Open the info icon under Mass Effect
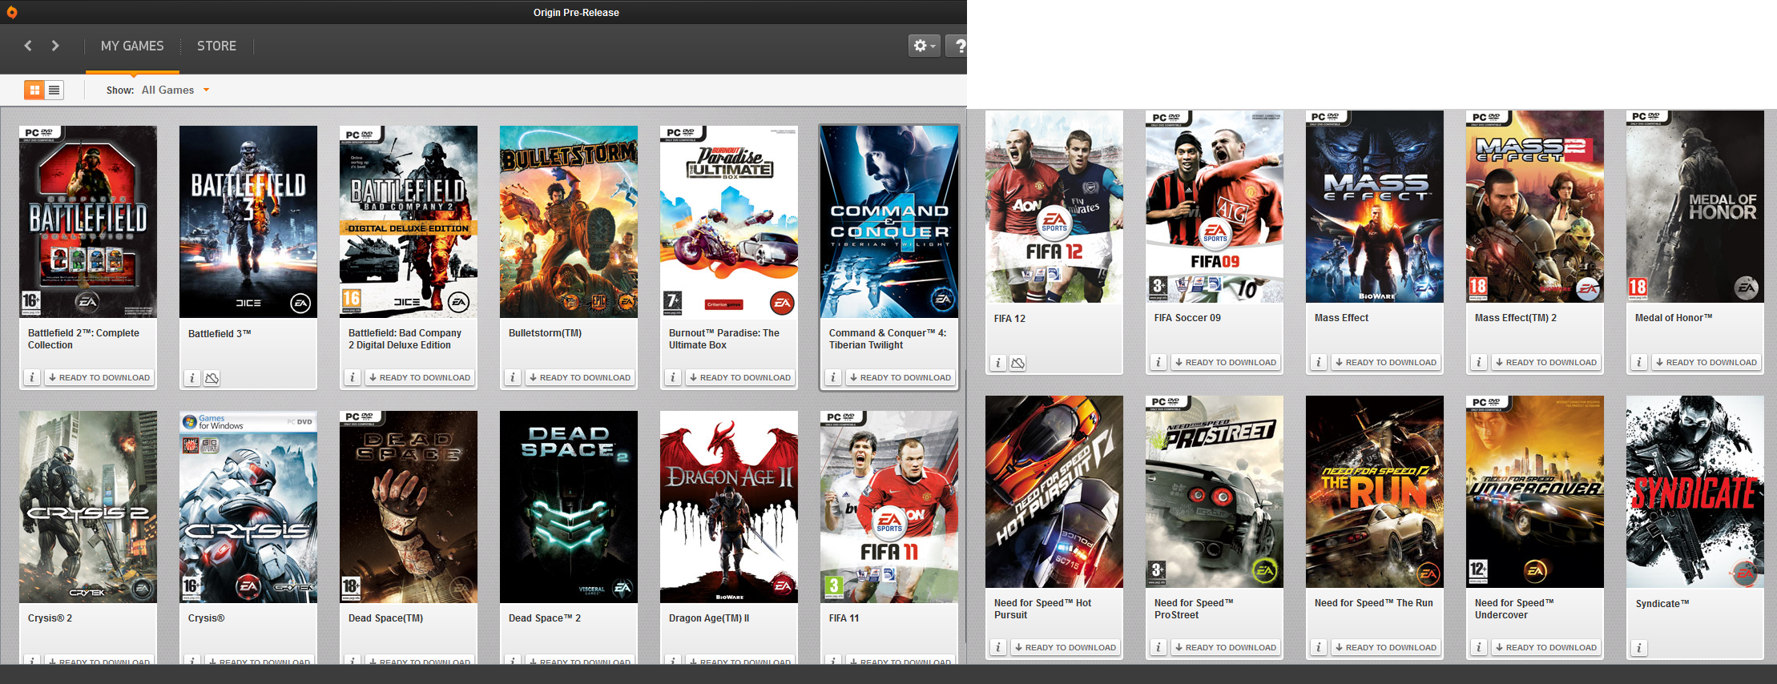This screenshot has height=684, width=1777. [x=1319, y=362]
